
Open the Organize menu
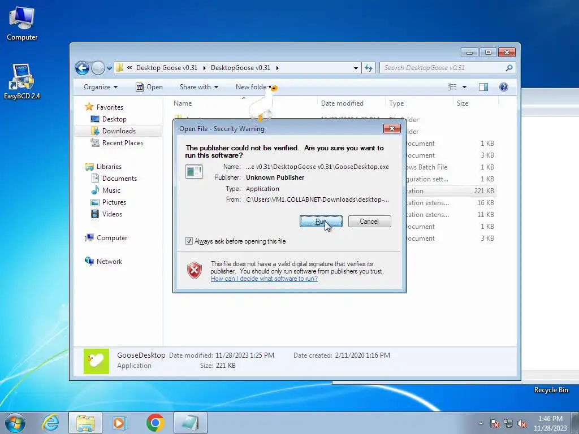pyautogui.click(x=101, y=87)
